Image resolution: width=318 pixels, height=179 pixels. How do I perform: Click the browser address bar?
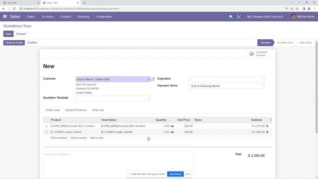(x=150, y=9)
